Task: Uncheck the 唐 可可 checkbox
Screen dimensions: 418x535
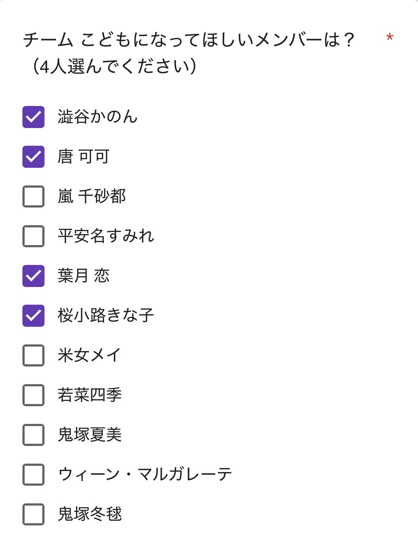Action: point(33,157)
